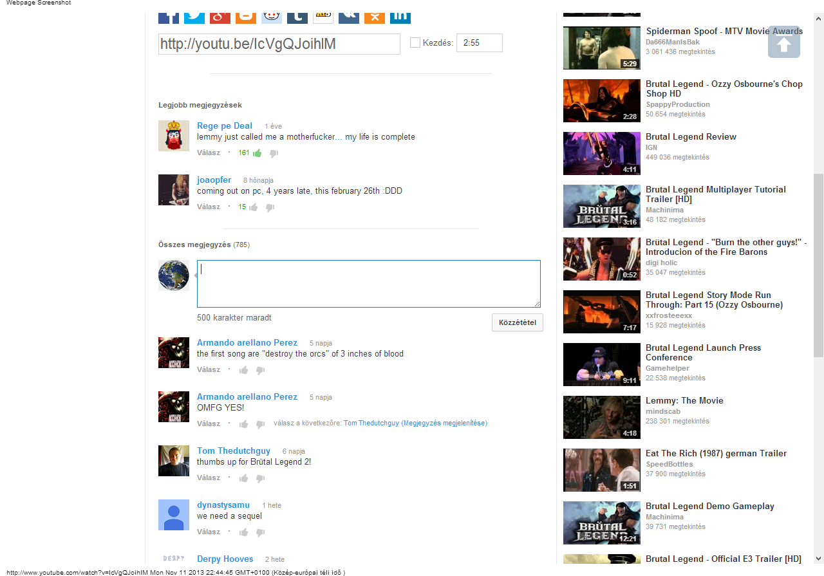
Task: Open Tom Thedutchguy's username link above his comment
Action: coord(234,451)
